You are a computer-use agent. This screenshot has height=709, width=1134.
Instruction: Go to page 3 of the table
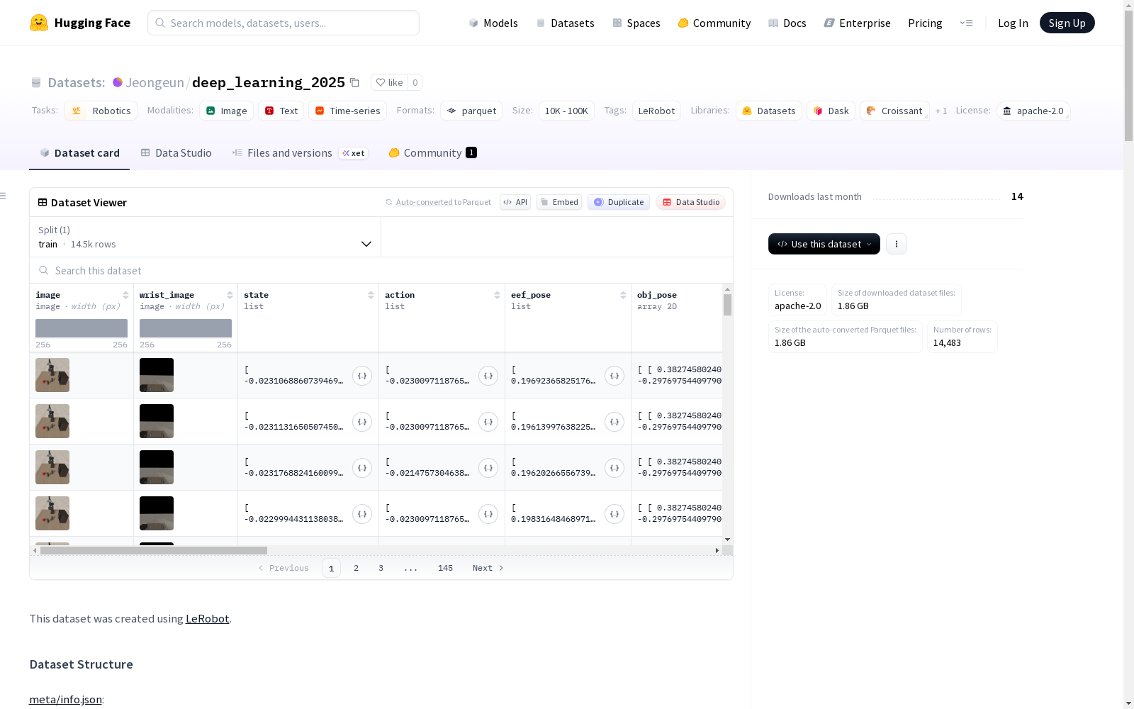(x=381, y=568)
